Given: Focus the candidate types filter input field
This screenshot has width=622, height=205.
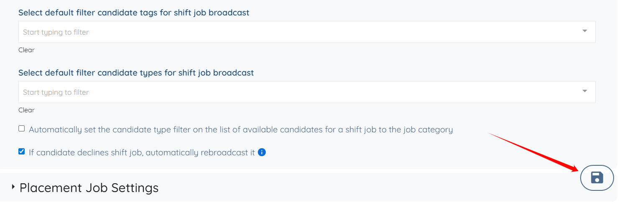Looking at the screenshot, I should point(293,92).
